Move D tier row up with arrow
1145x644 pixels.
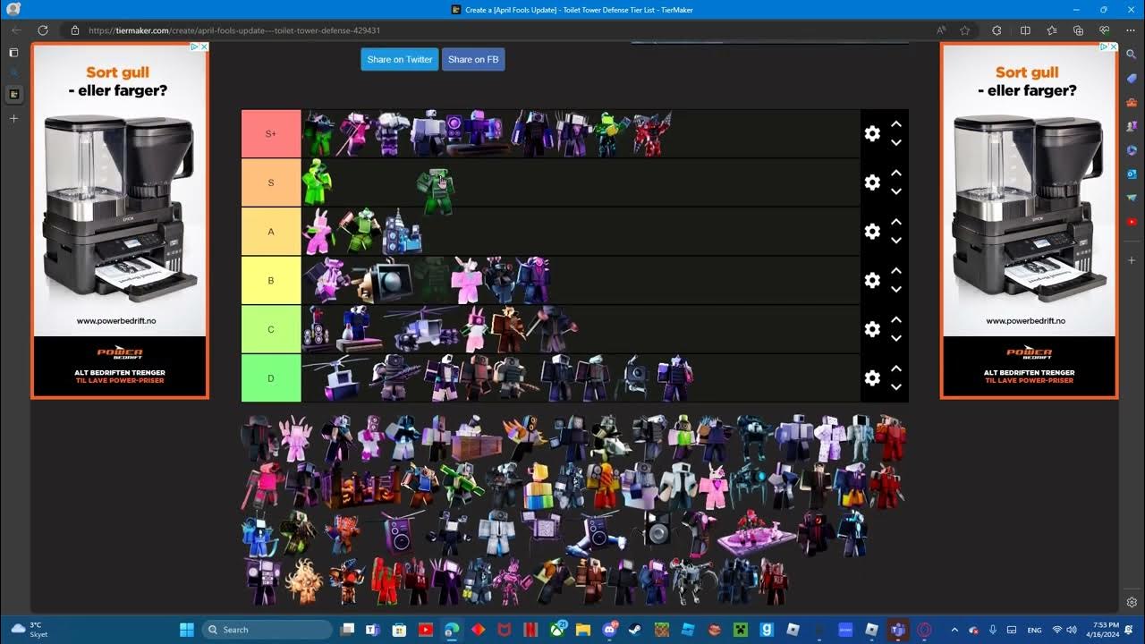(x=895, y=368)
